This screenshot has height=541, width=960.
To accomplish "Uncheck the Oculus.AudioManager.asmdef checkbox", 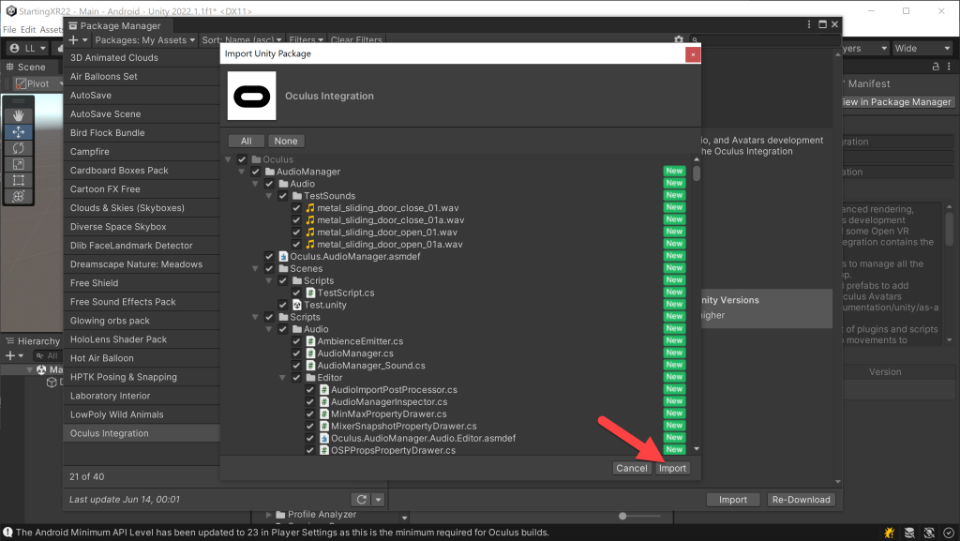I will pos(269,256).
